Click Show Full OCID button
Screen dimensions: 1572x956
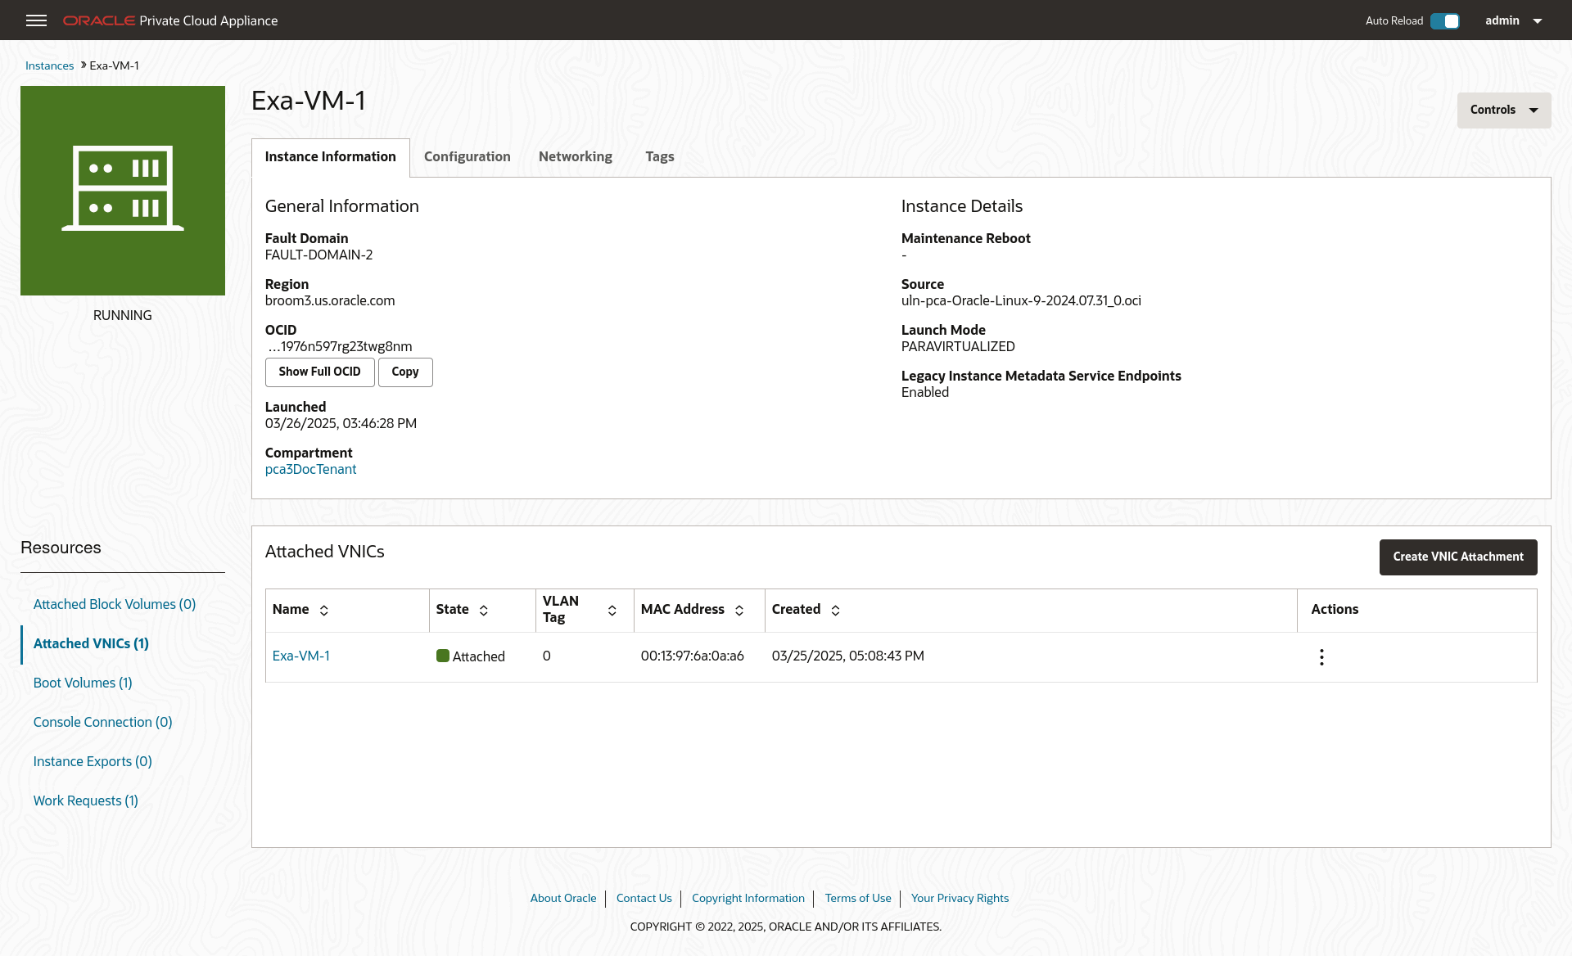click(319, 372)
